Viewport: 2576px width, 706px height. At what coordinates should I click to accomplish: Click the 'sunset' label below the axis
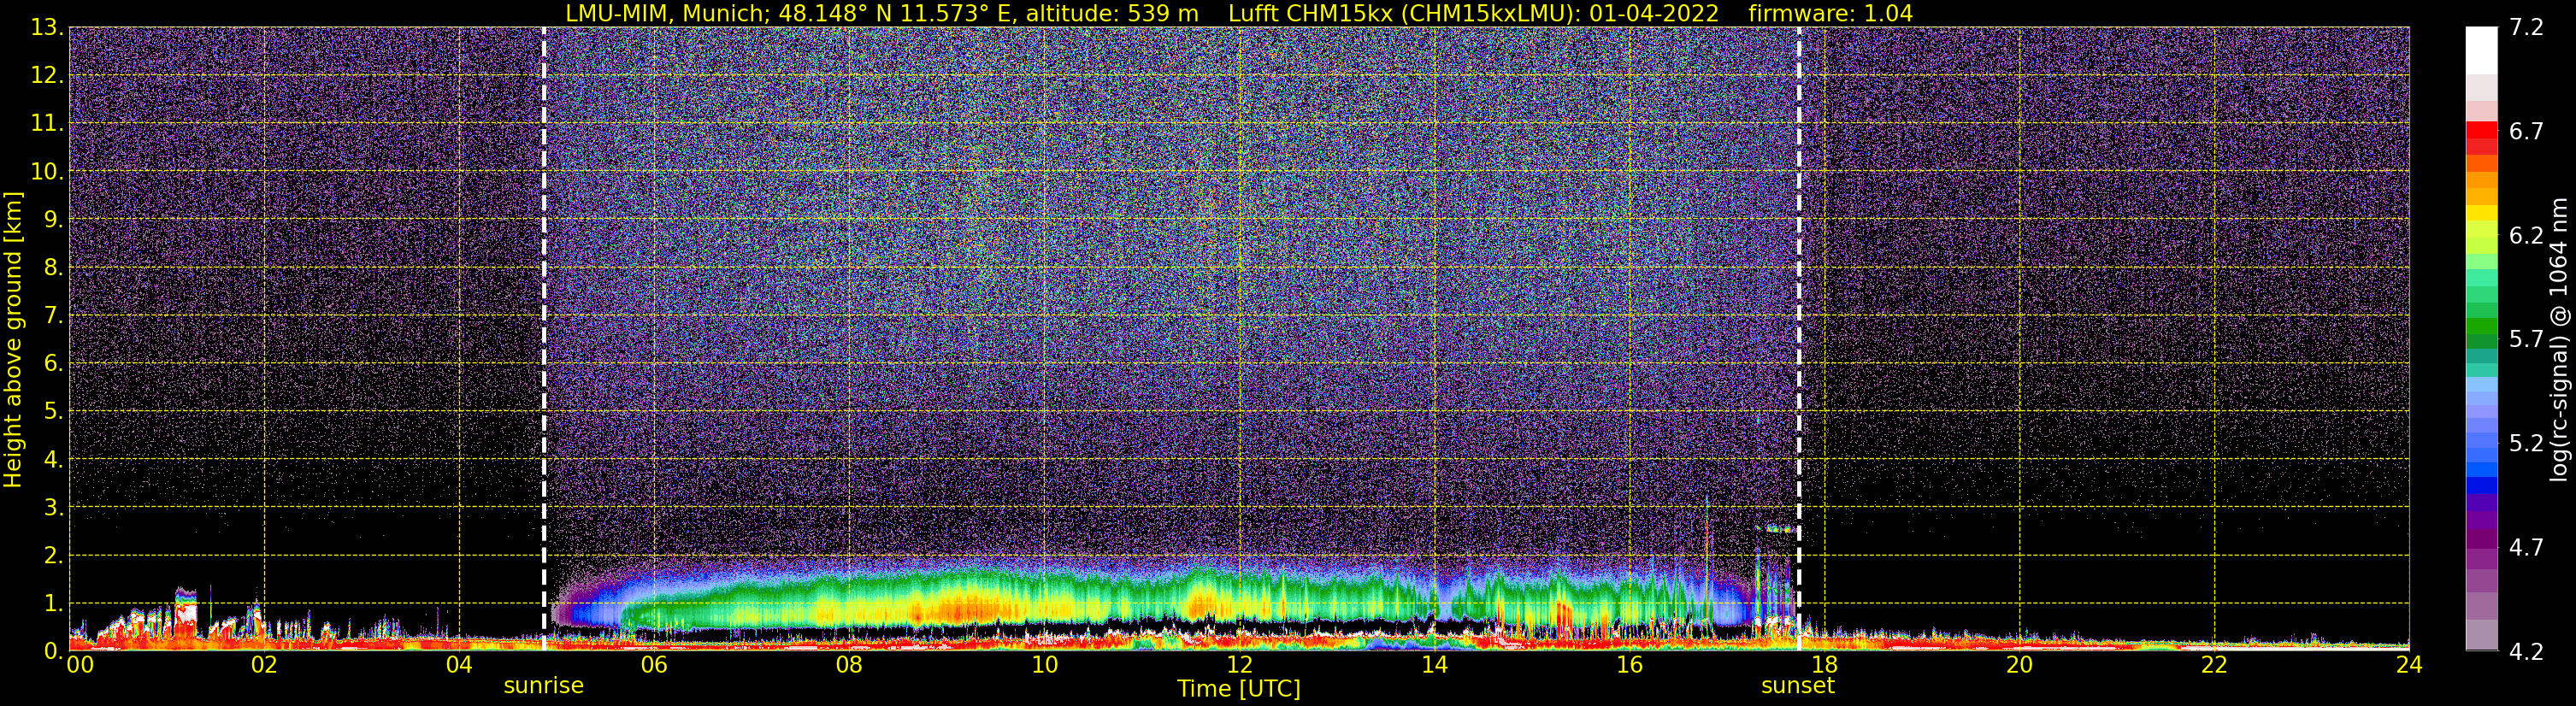pyautogui.click(x=1798, y=685)
